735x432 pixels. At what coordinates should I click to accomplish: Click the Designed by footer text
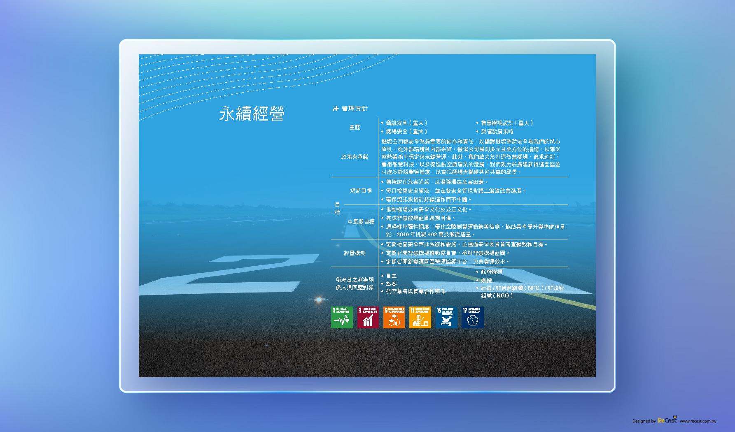click(644, 421)
